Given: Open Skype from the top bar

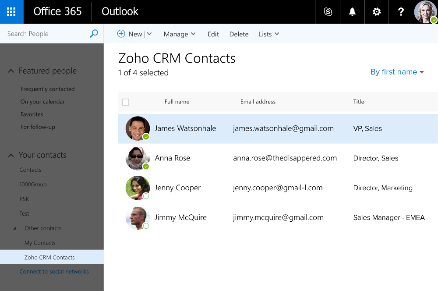Looking at the screenshot, I should pyautogui.click(x=328, y=12).
